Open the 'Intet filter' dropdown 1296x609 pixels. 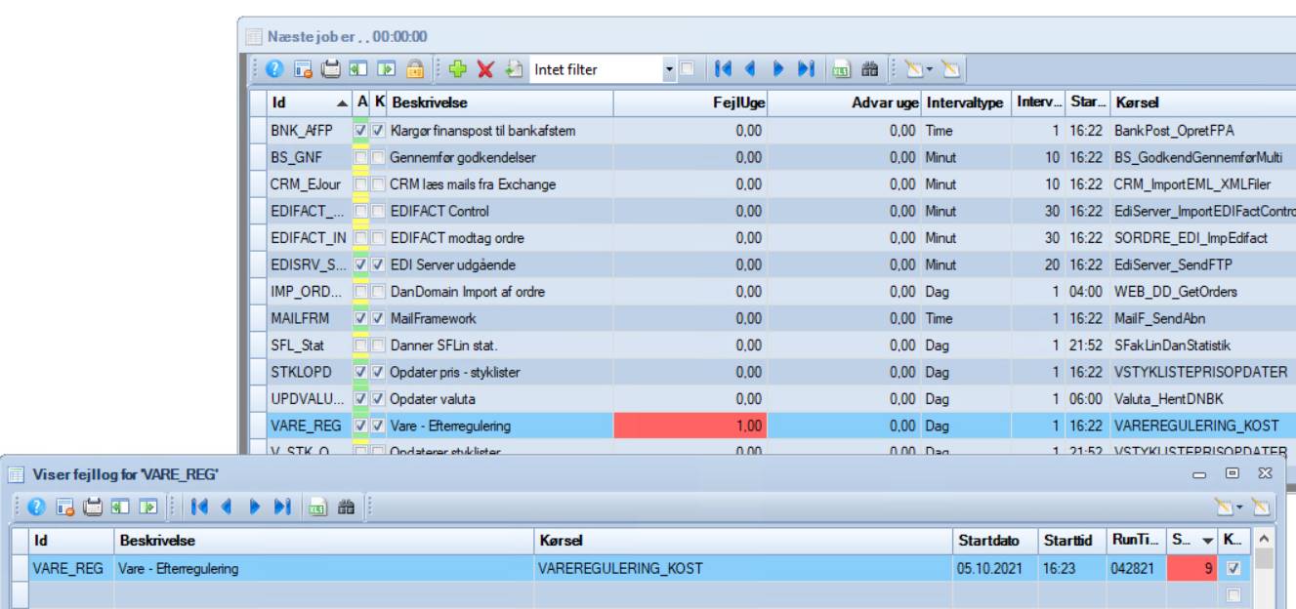click(669, 70)
